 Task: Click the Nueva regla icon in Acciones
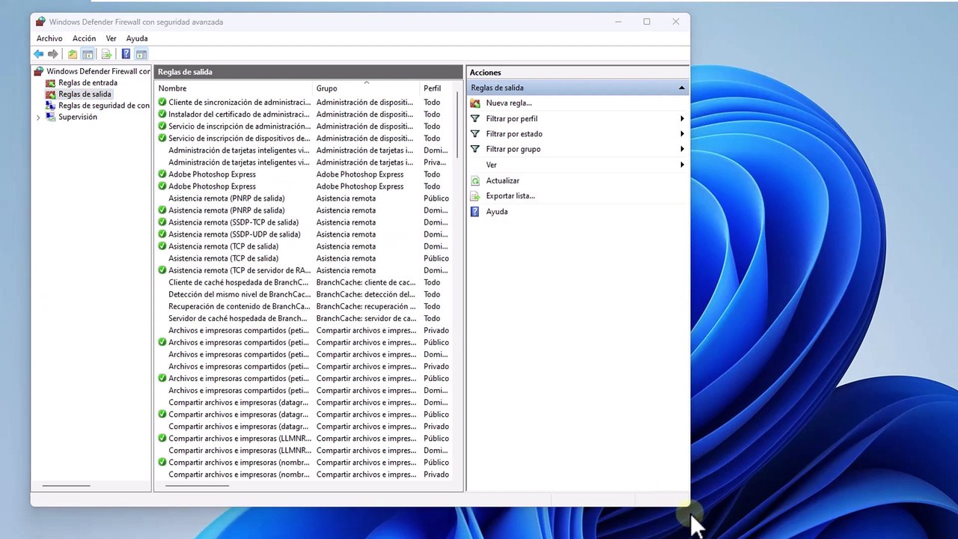pos(475,103)
